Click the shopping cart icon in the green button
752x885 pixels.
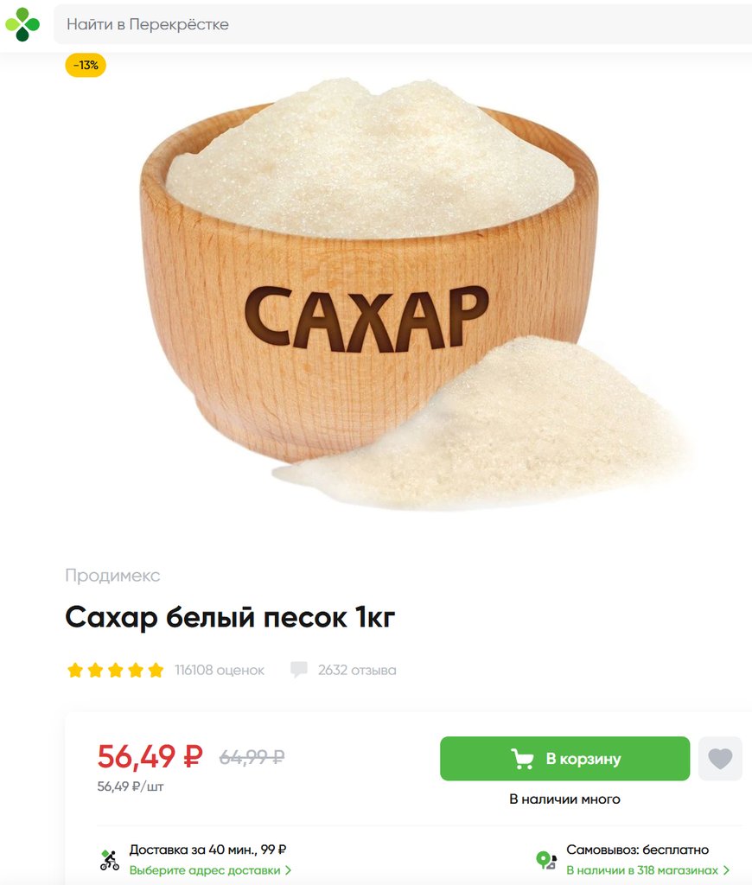coord(522,759)
